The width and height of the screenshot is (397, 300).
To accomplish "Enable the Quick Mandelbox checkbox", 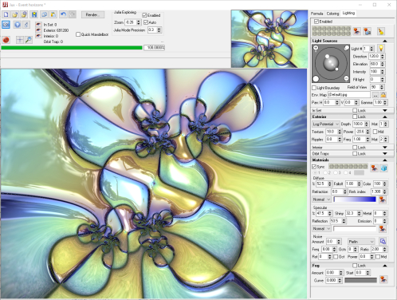I will [78, 34].
